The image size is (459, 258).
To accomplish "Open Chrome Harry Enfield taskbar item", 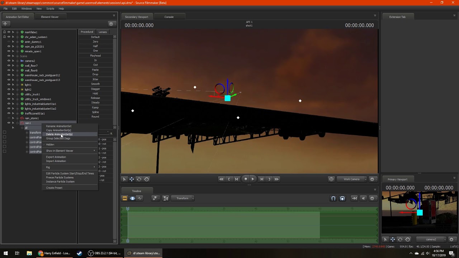I will (x=55, y=253).
